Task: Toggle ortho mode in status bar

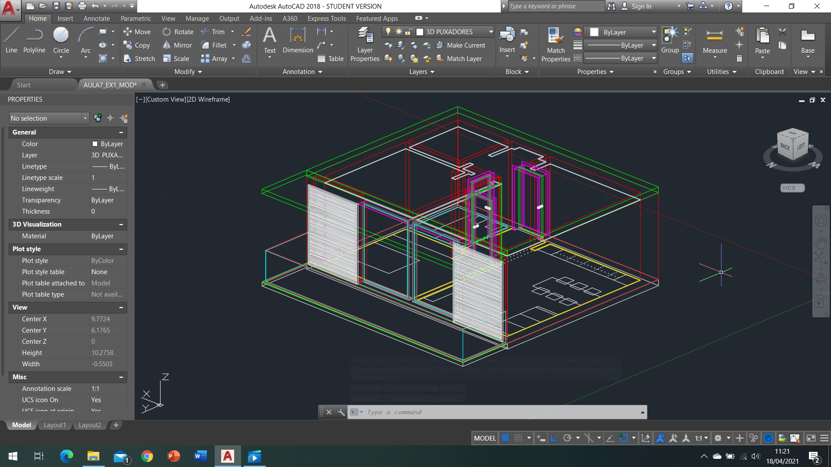Action: tap(554, 438)
